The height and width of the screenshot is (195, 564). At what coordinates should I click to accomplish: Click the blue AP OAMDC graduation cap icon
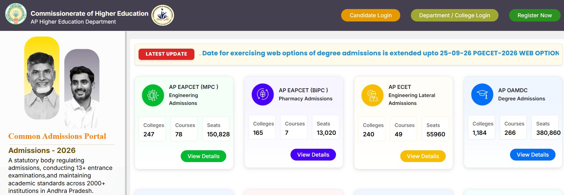(x=482, y=94)
